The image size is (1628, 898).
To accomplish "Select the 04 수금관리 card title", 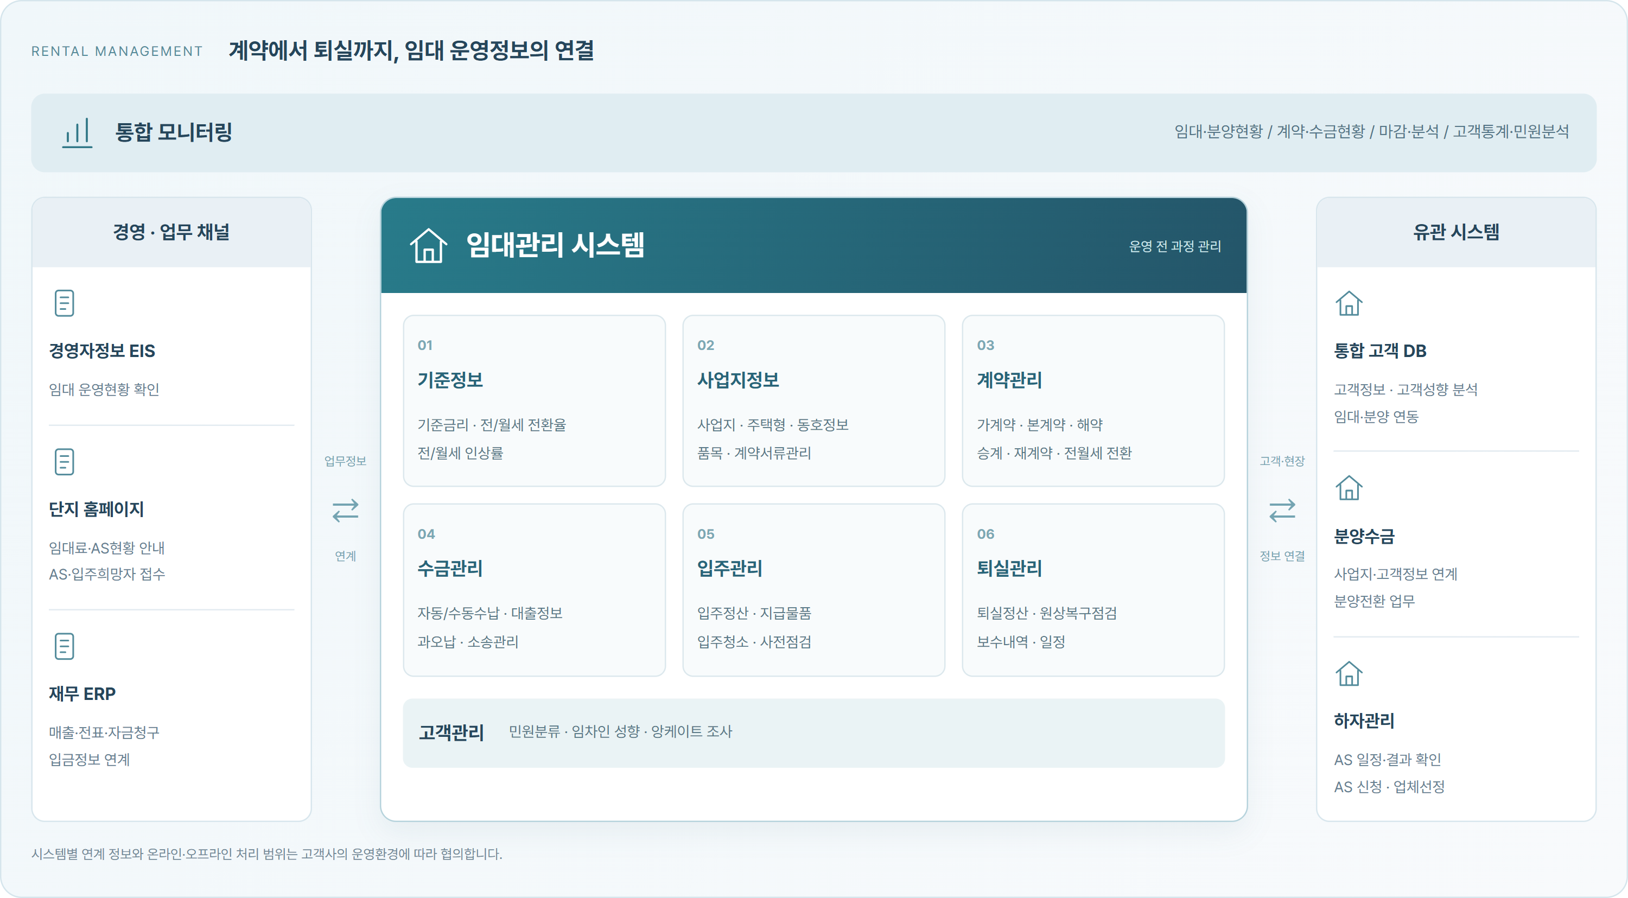I will coord(450,568).
